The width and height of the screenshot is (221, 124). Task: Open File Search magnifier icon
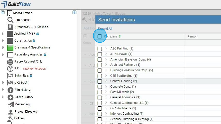10,20
